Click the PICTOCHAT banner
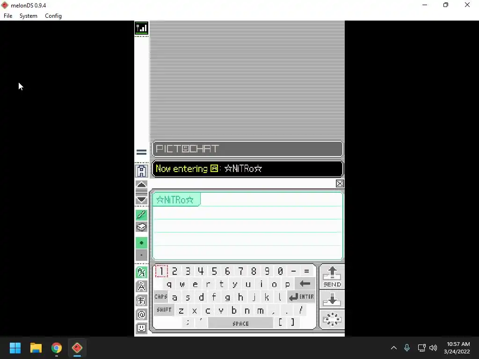The height and width of the screenshot is (359, 479). click(247, 149)
